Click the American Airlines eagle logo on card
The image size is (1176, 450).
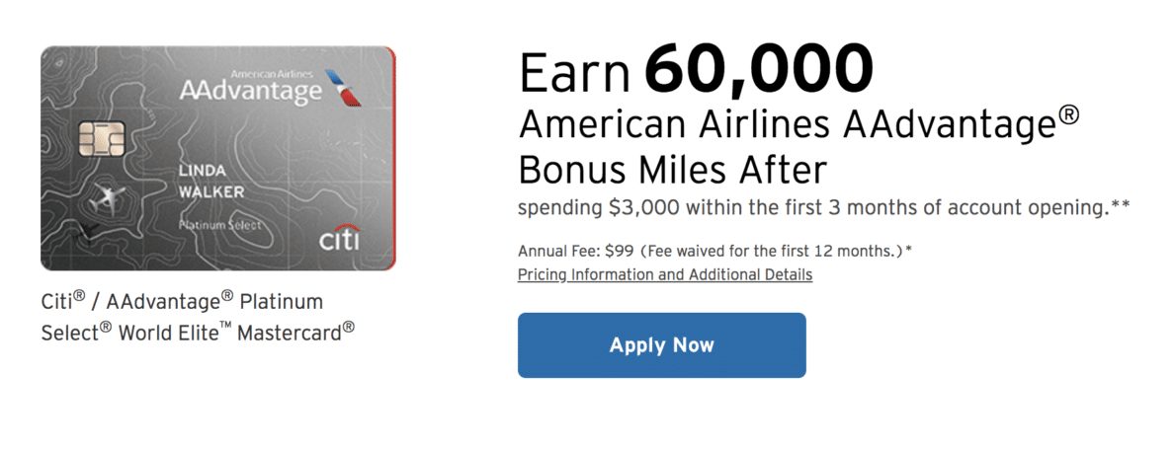click(343, 88)
